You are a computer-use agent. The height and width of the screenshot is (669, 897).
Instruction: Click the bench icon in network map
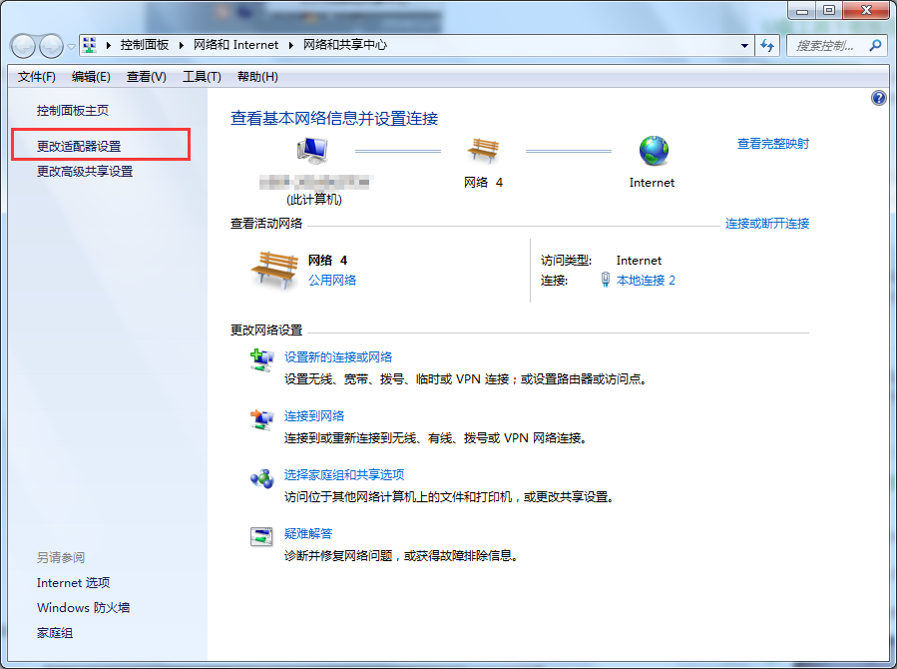pos(483,151)
